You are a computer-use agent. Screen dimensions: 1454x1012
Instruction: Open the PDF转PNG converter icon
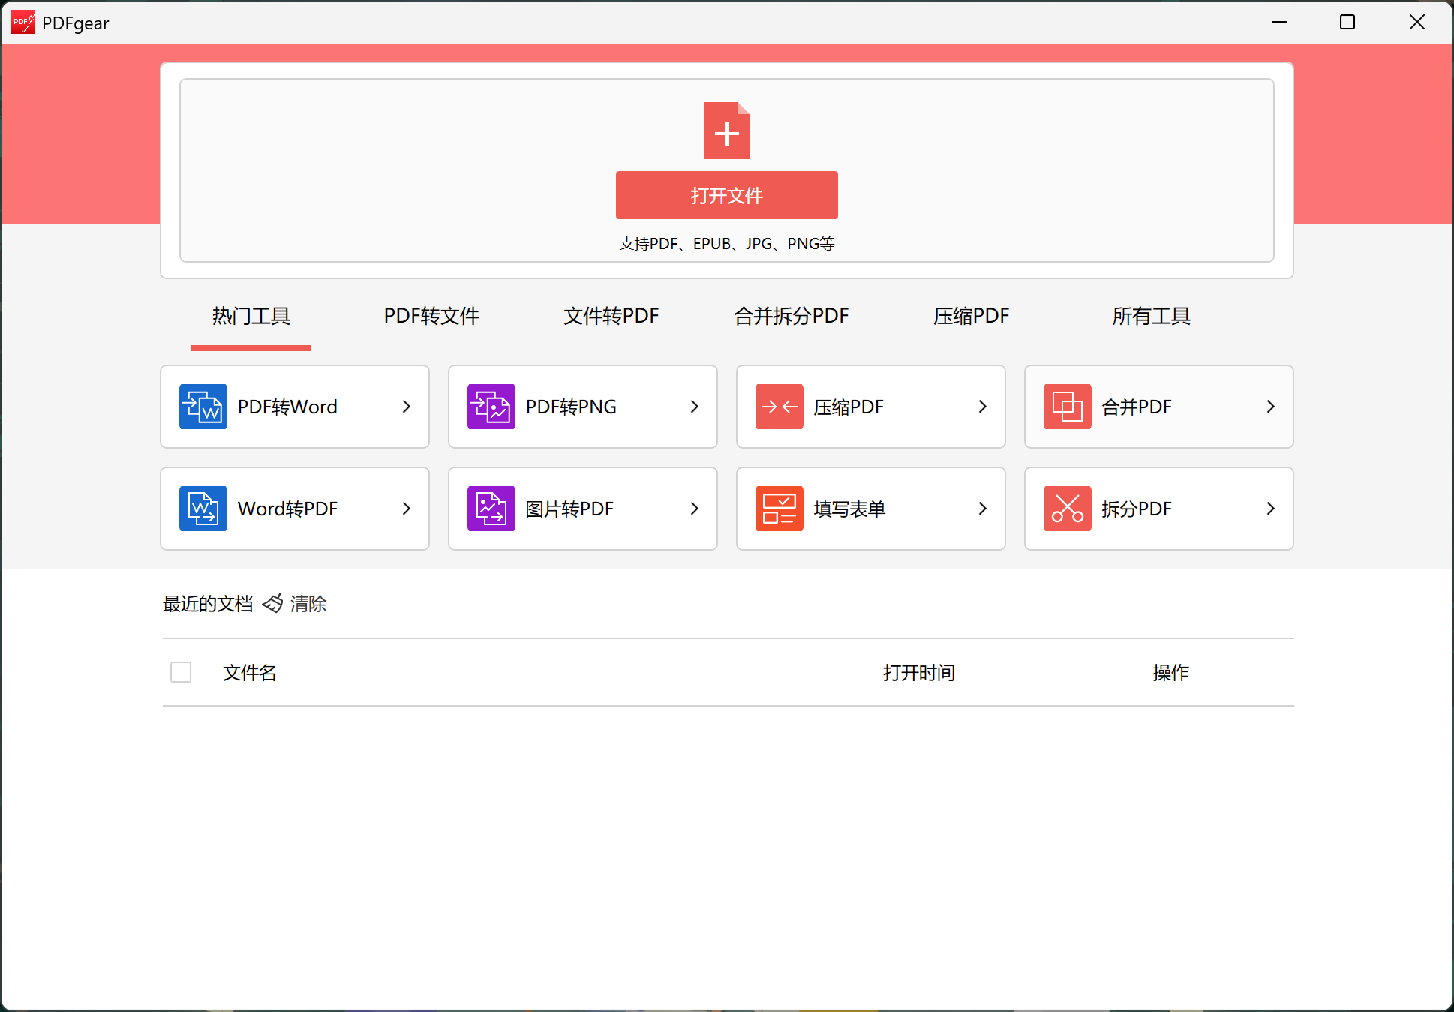coord(491,406)
